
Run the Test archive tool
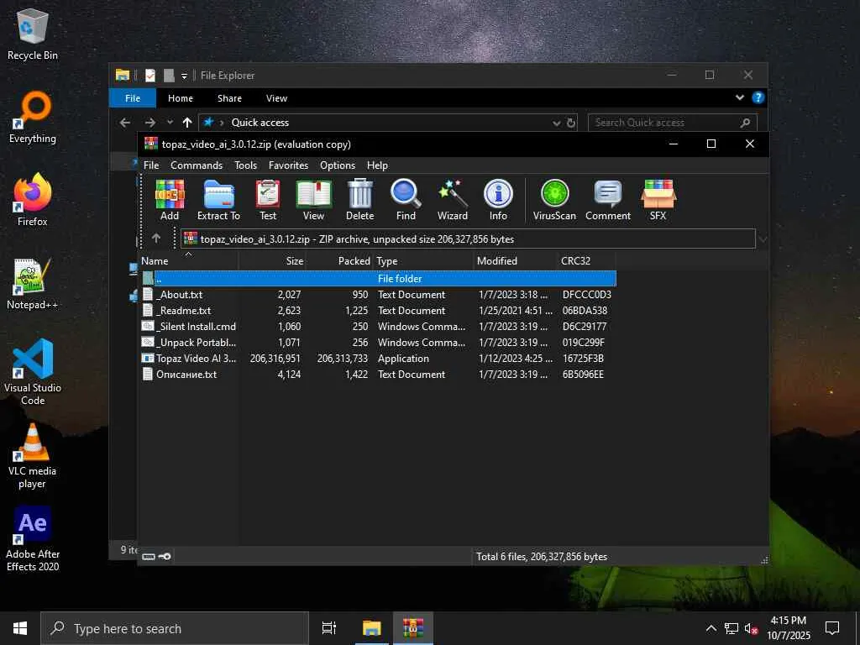268,200
